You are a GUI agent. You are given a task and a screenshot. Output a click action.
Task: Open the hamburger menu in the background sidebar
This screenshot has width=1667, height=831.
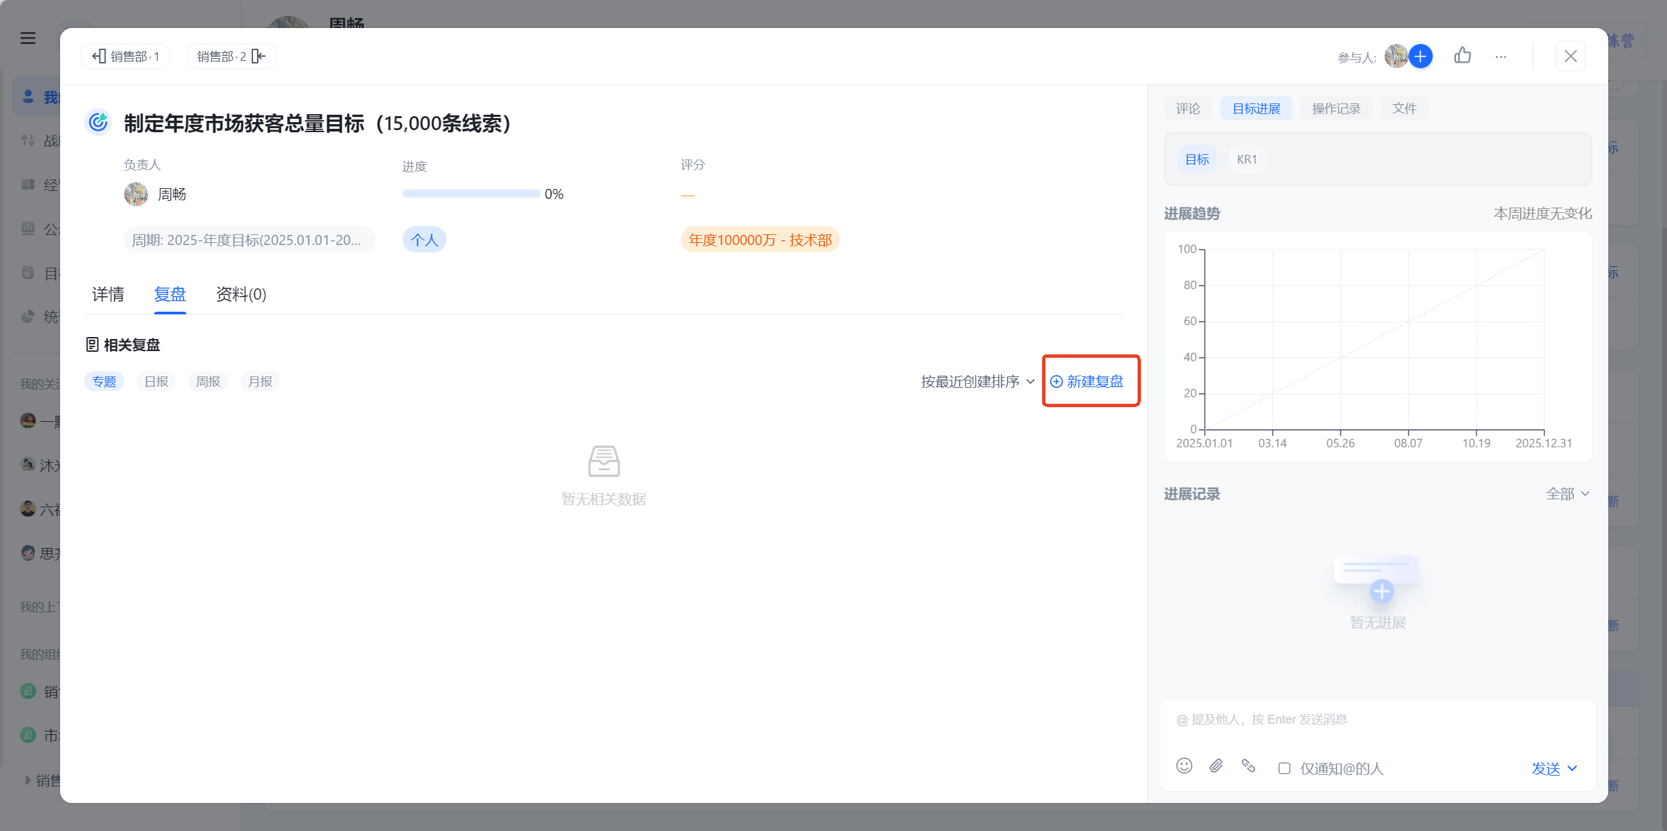[28, 39]
